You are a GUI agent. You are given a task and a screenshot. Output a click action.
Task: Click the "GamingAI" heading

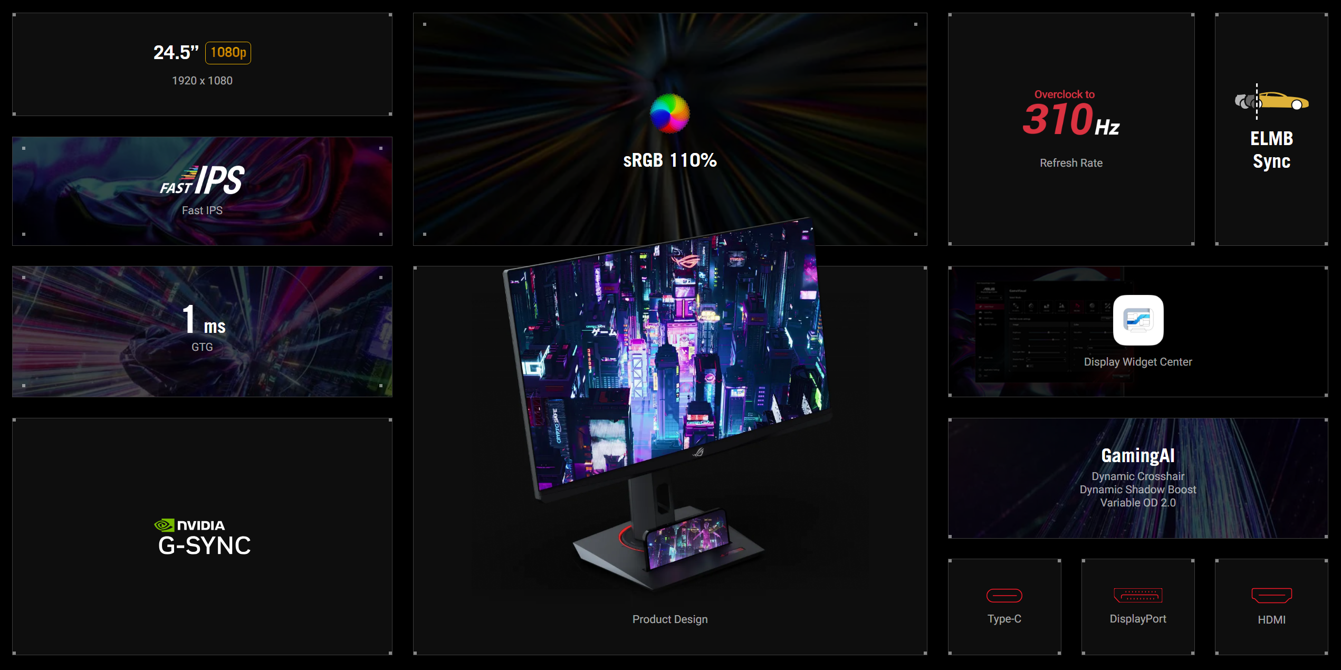tap(1138, 456)
